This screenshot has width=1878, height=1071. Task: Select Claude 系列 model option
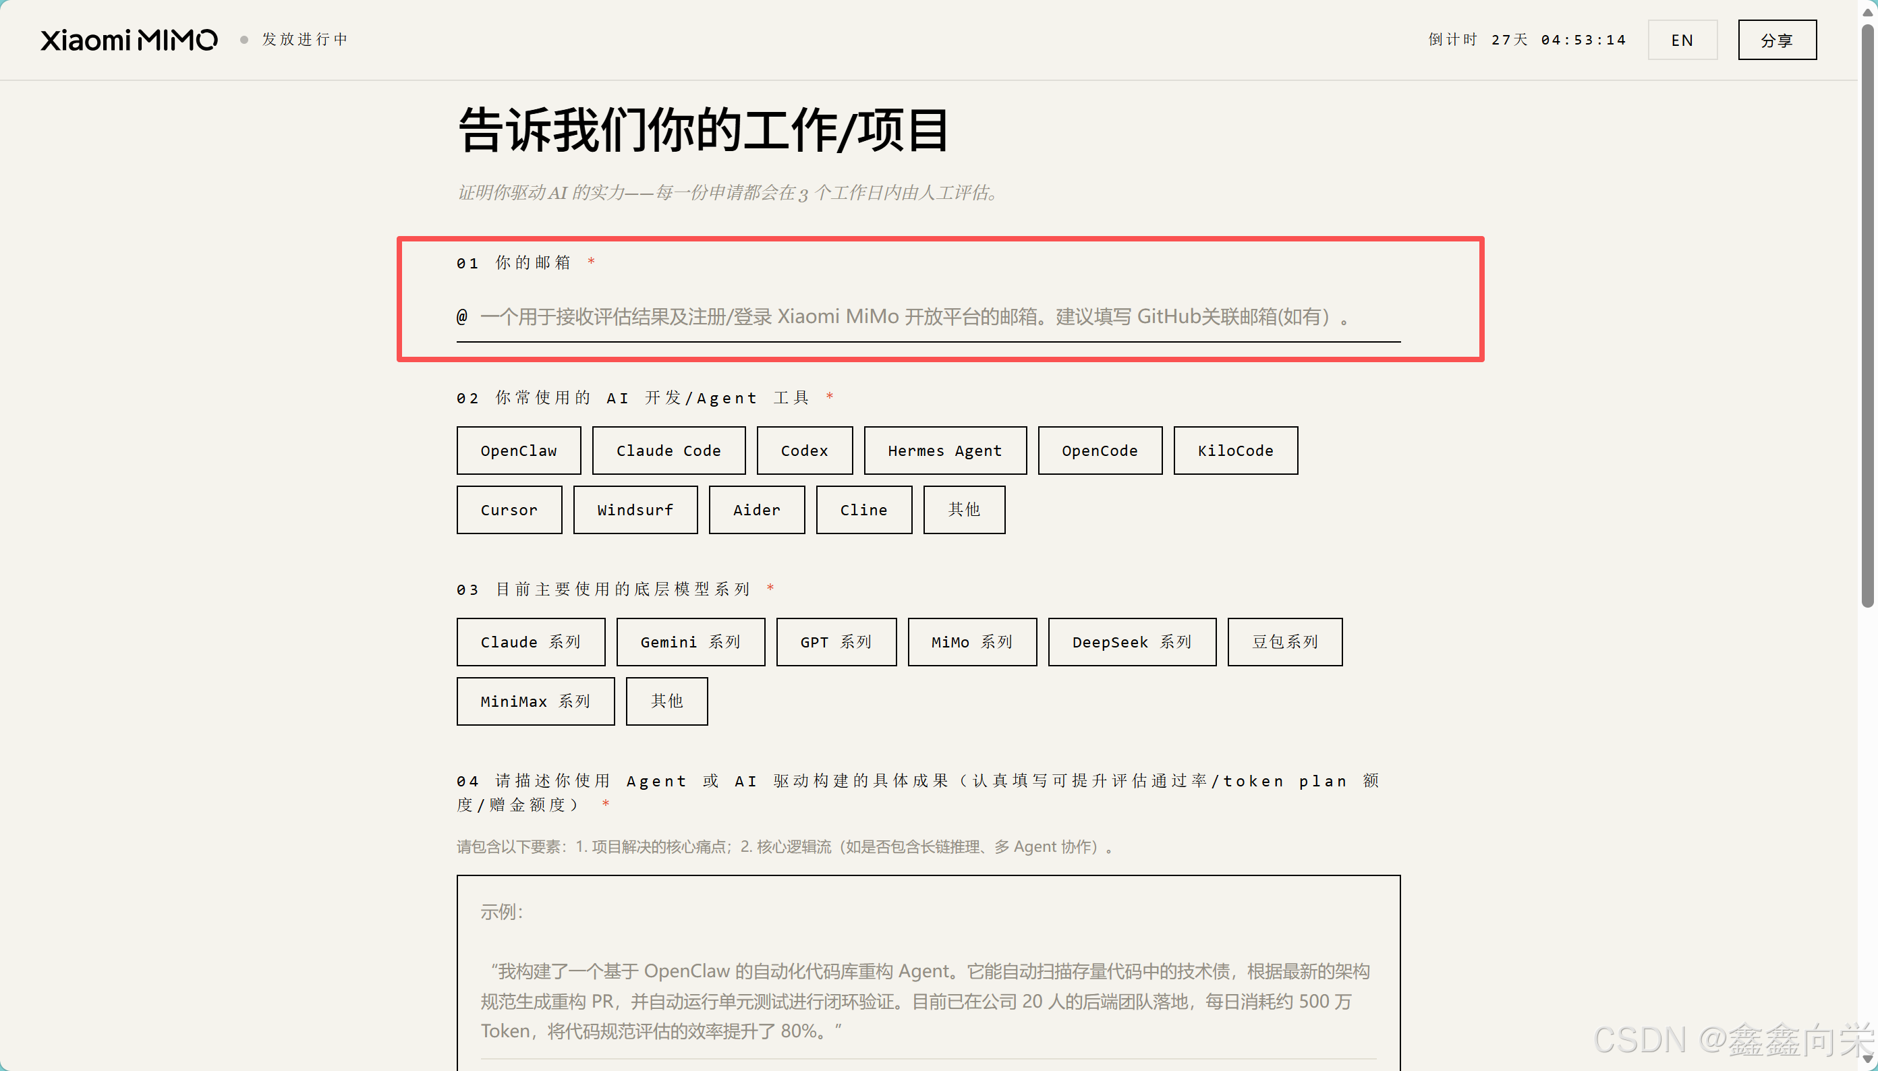pos(530,642)
